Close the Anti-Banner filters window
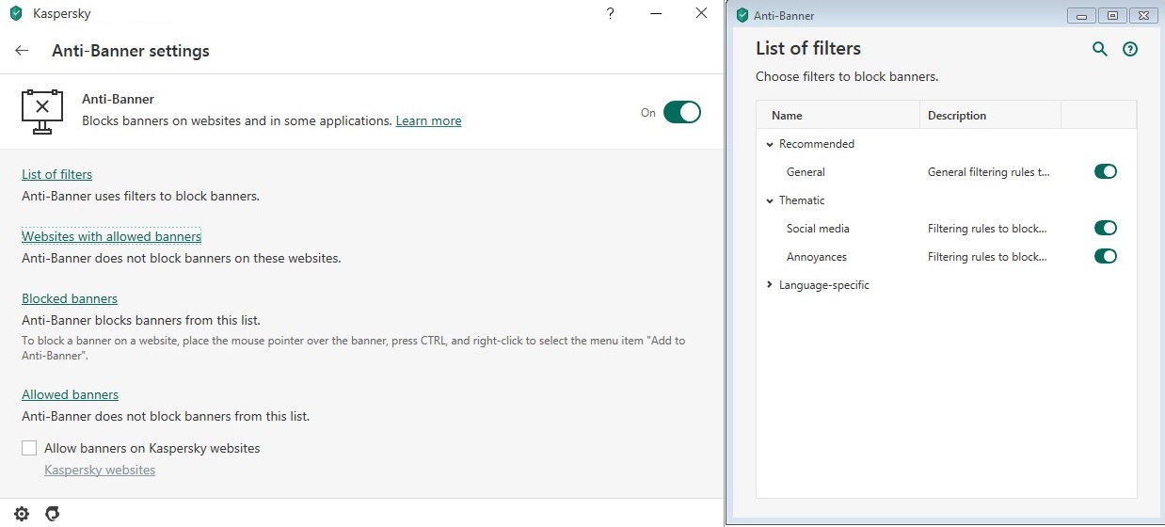 point(1143,15)
